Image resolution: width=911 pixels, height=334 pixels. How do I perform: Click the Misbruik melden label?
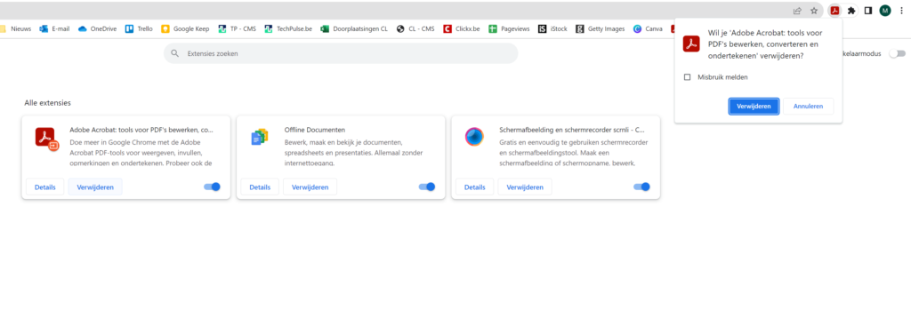[722, 77]
